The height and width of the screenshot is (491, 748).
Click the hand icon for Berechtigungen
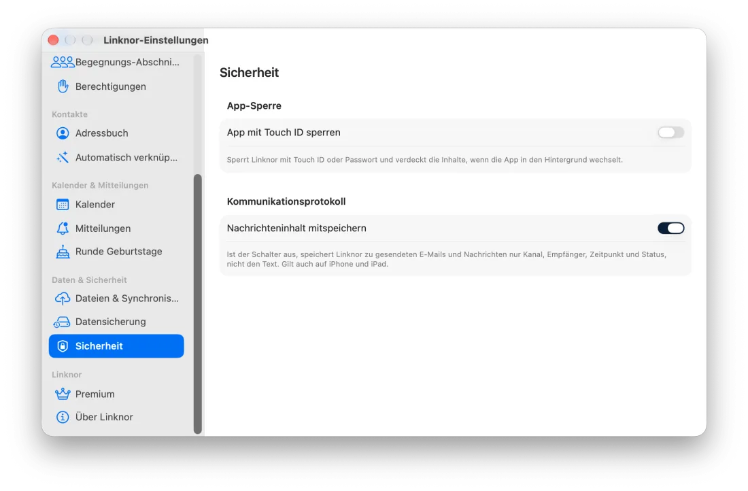point(63,86)
